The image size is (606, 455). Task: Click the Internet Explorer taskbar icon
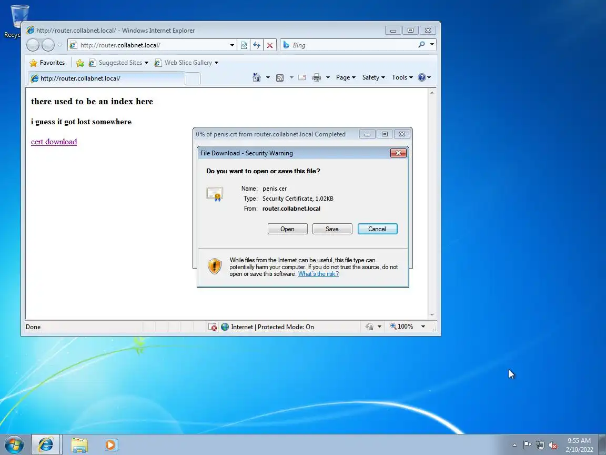(45, 444)
